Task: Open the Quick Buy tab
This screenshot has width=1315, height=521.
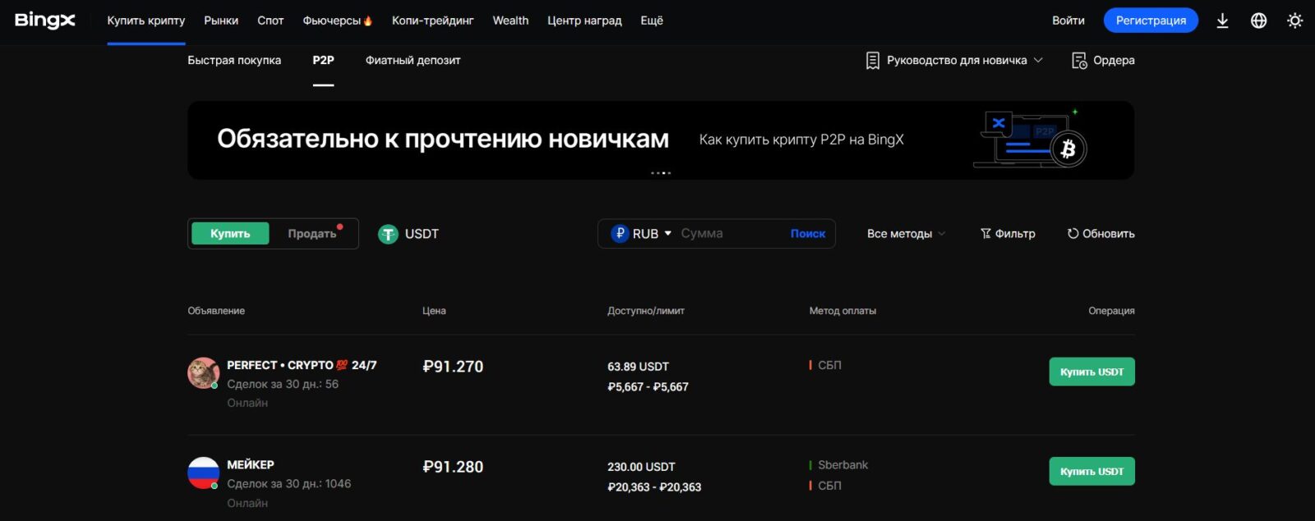Action: pyautogui.click(x=234, y=61)
